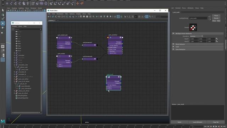Click the first Input 1 value field
The image size is (227, 128).
194,39
